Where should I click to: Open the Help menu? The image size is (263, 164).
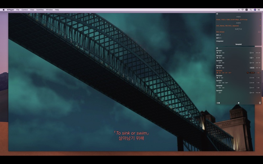point(57,10)
